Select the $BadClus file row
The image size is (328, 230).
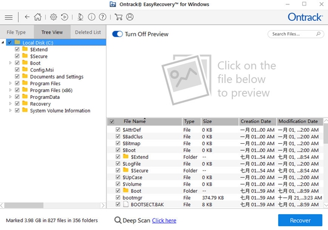(x=215, y=137)
